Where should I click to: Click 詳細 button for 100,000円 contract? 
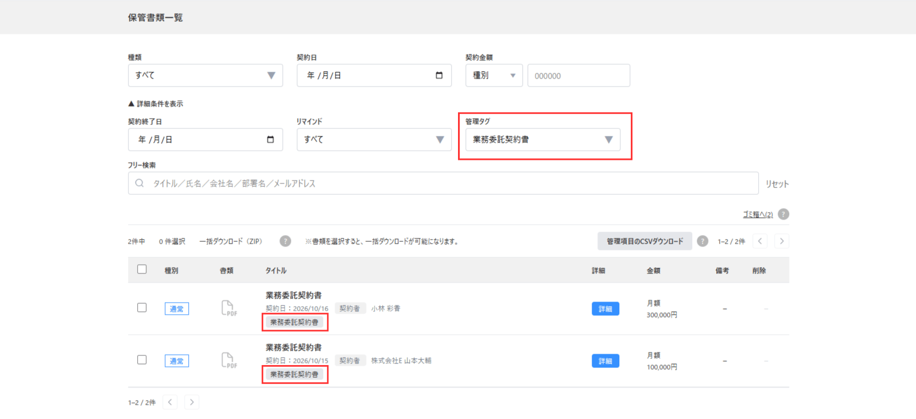click(606, 361)
